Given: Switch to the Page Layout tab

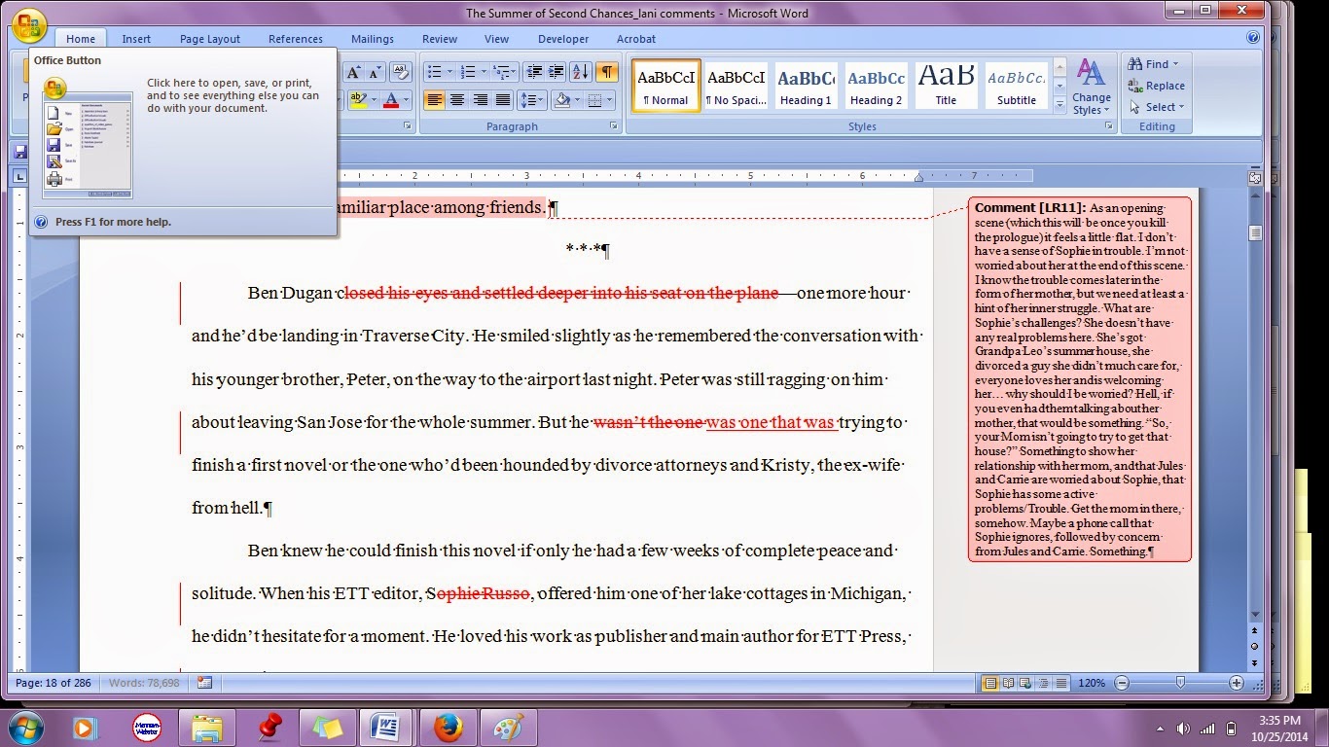Looking at the screenshot, I should [210, 39].
